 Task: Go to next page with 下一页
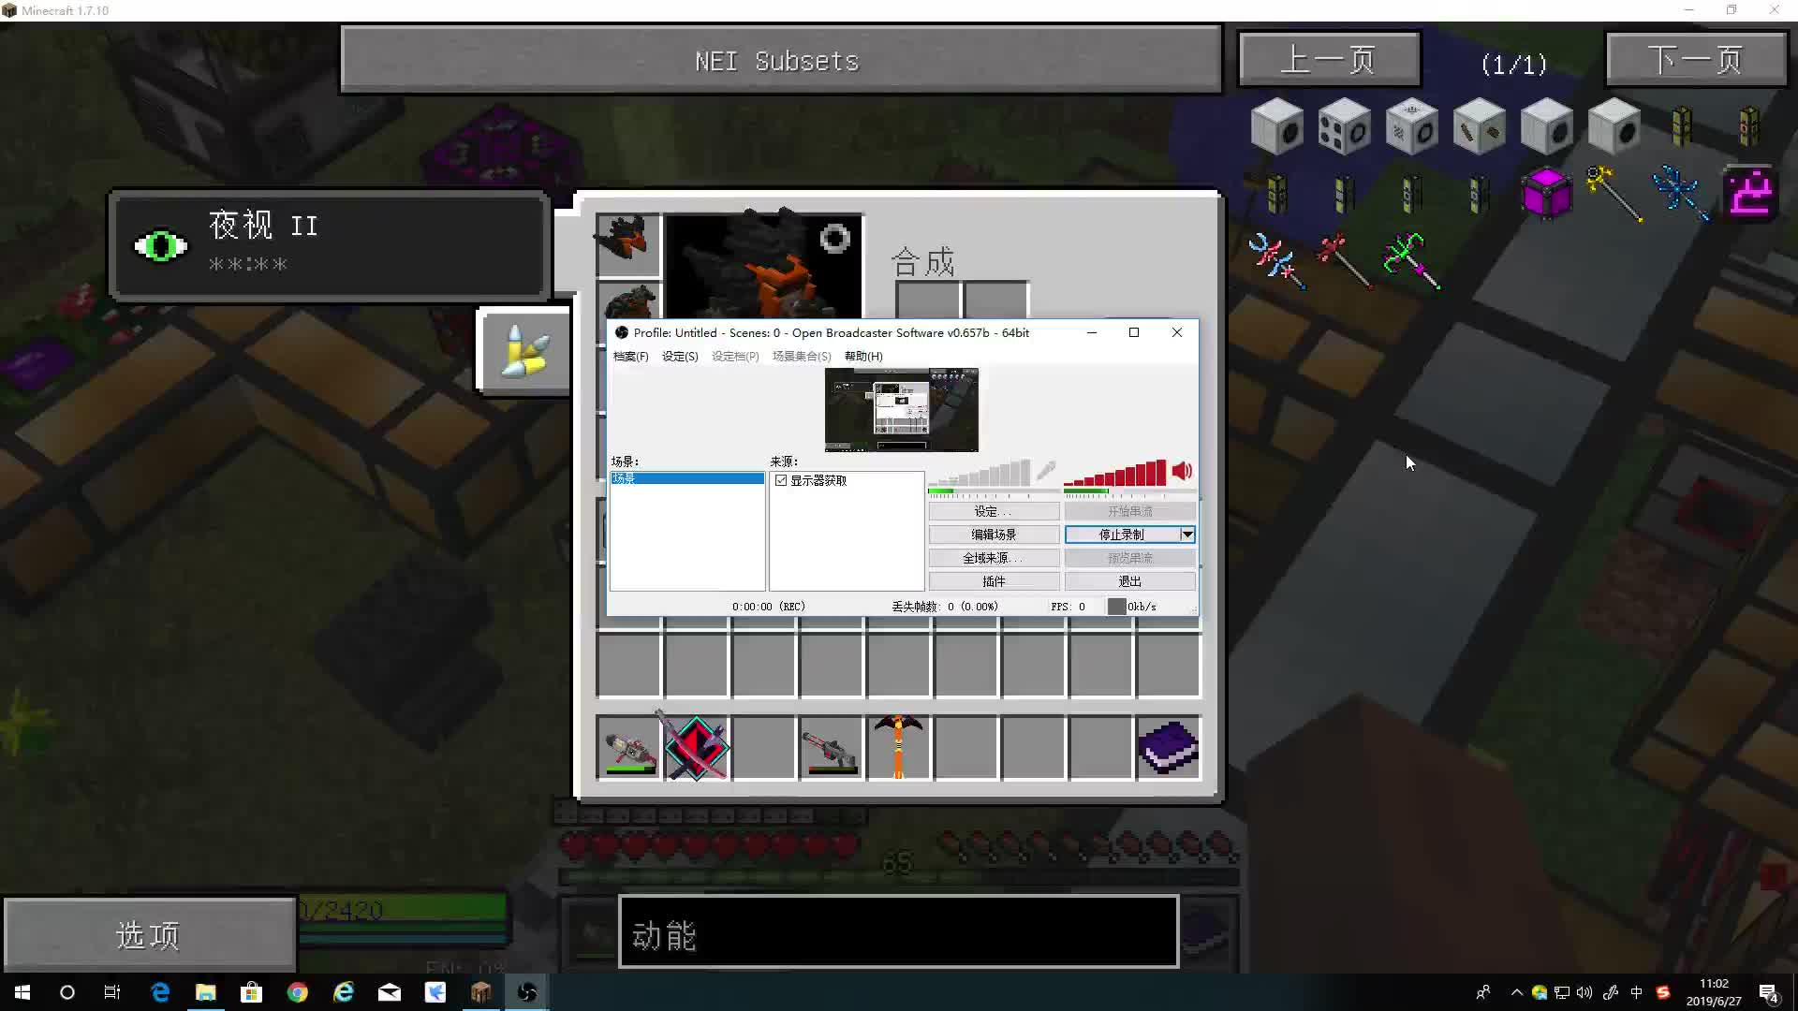[x=1696, y=60]
